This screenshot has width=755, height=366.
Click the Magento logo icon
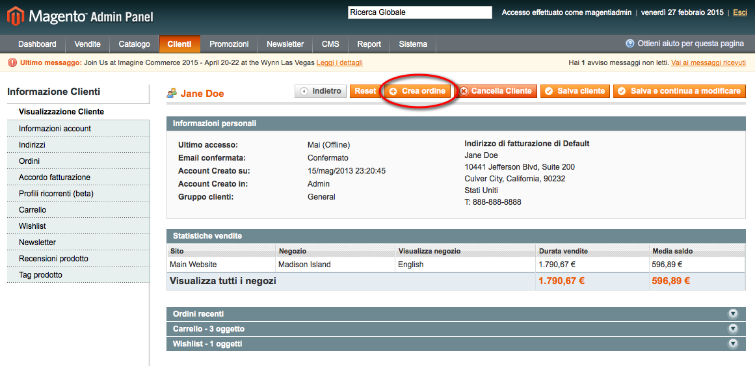(x=16, y=16)
